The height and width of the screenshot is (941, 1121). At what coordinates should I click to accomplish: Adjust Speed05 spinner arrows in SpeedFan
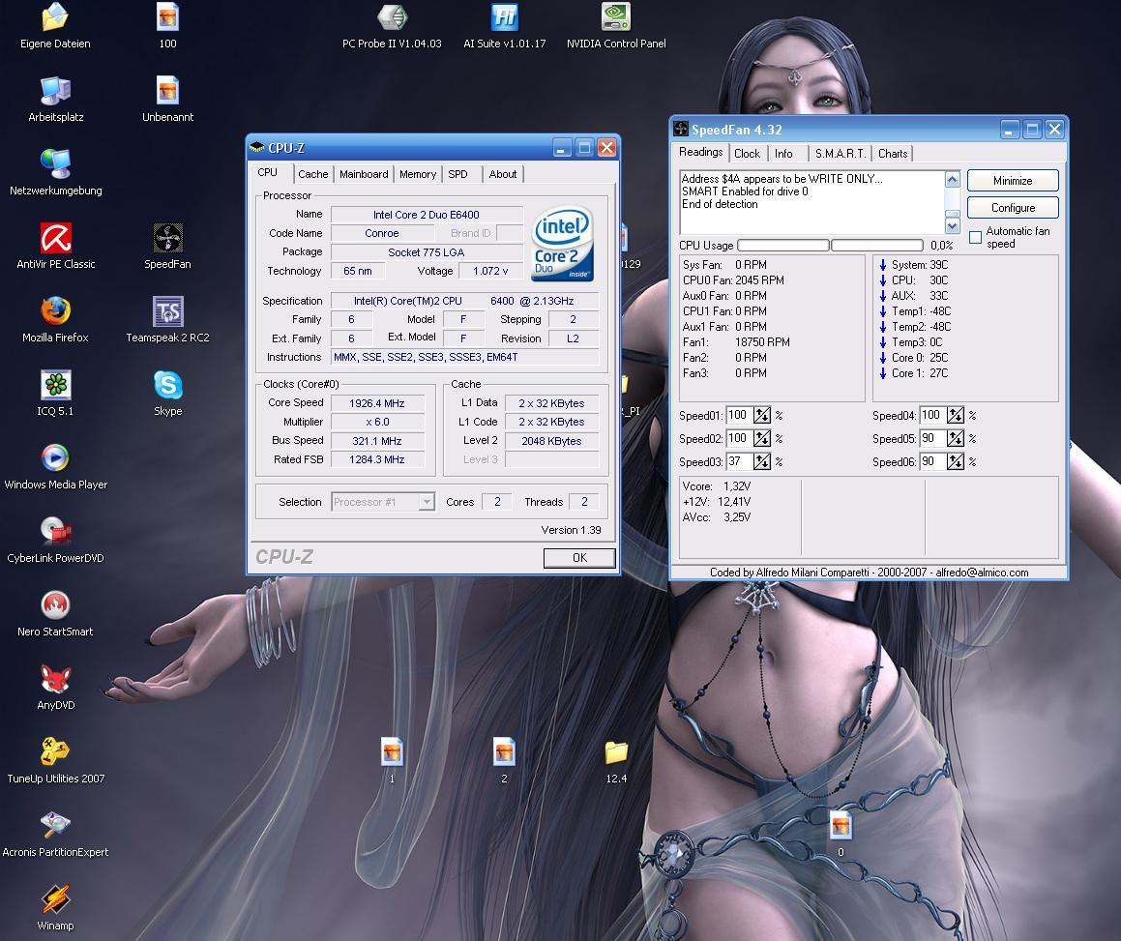956,438
